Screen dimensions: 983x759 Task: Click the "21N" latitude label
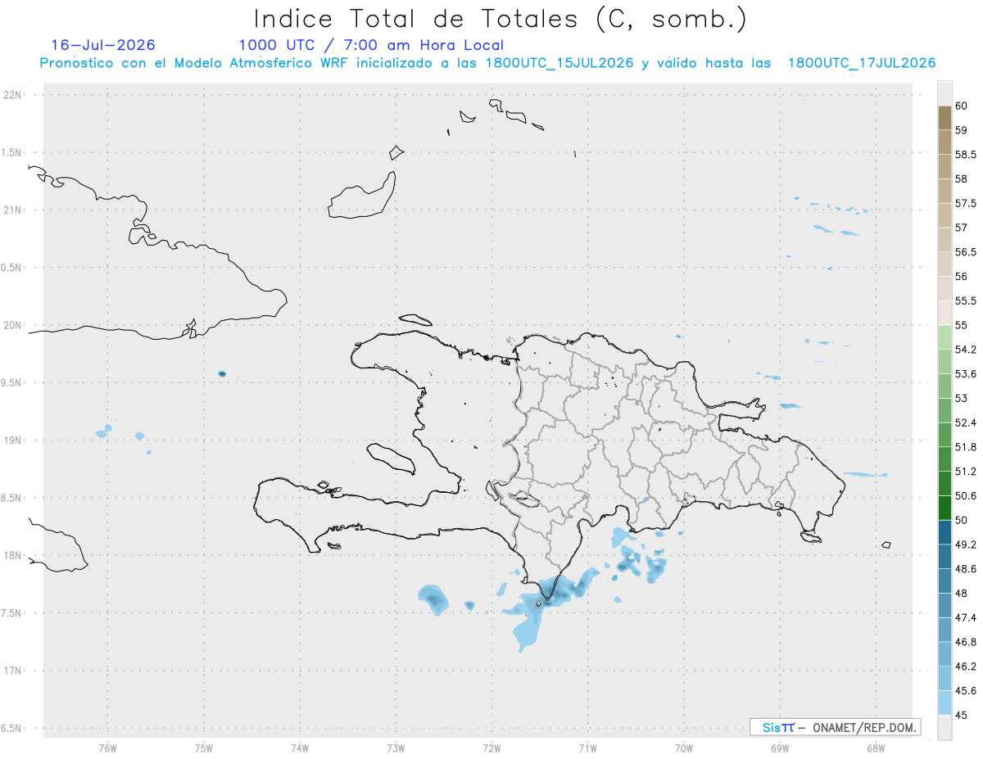click(14, 210)
